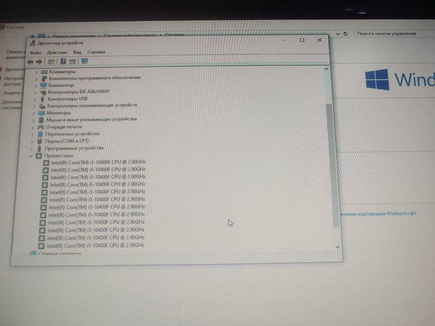Select the Мониторы label
Screen dimensions: 435x326
59,113
